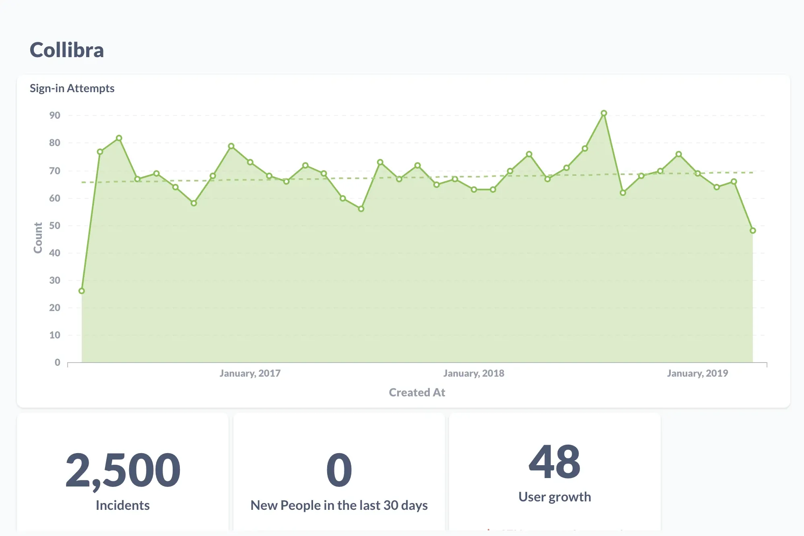
Task: Open the Sign-in Attempts card title
Action: point(72,88)
